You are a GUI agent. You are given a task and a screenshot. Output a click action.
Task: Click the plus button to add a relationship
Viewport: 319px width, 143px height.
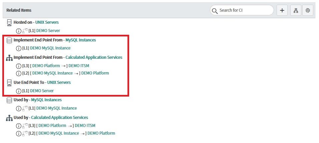[282, 10]
